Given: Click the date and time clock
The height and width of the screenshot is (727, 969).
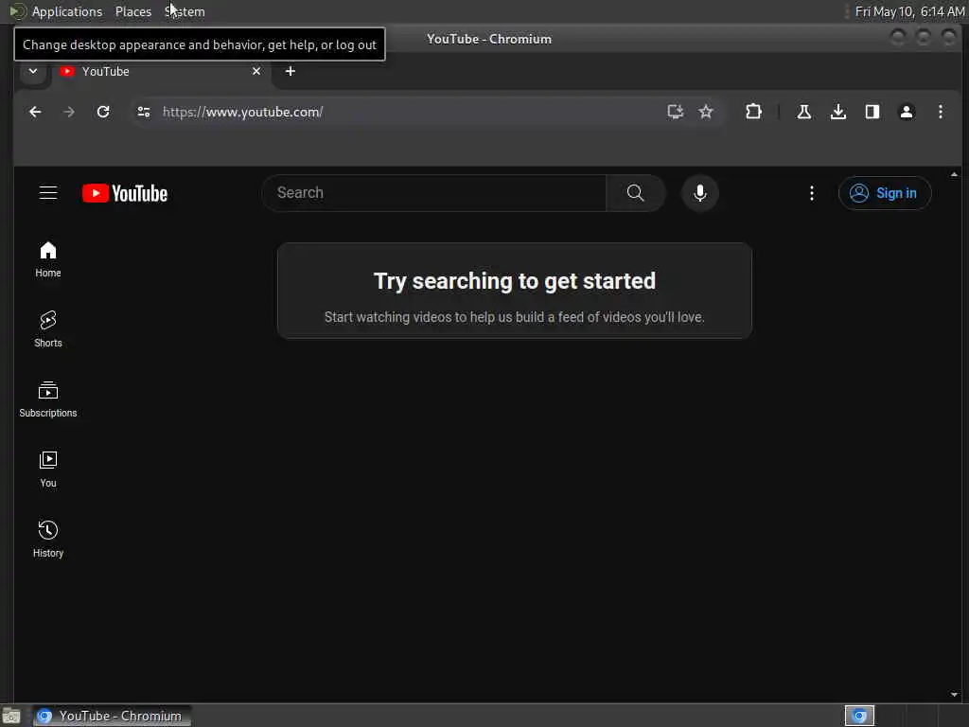Looking at the screenshot, I should (x=909, y=11).
